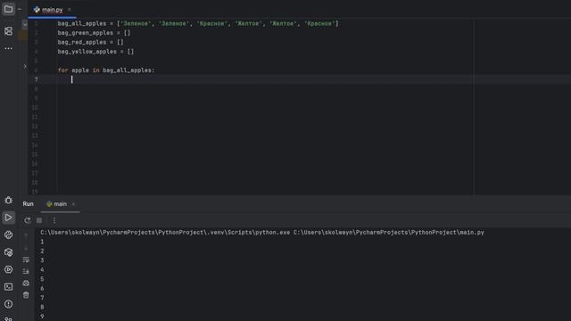Open the Services tool window

pos(8,269)
